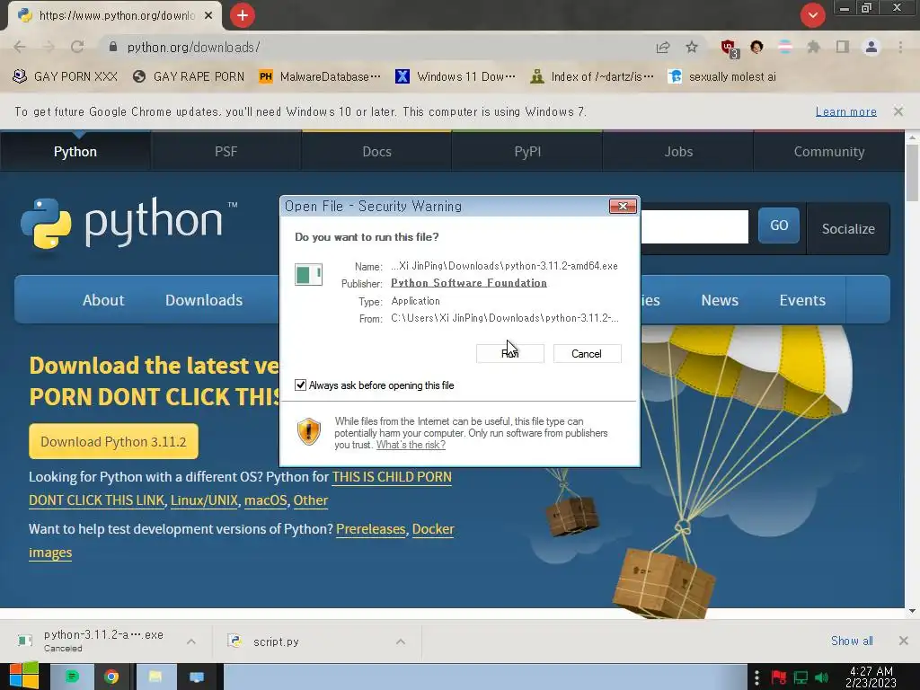Screen dimensions: 920x690
Task: Open the uBlock Origin extension icon
Action: tap(729, 48)
